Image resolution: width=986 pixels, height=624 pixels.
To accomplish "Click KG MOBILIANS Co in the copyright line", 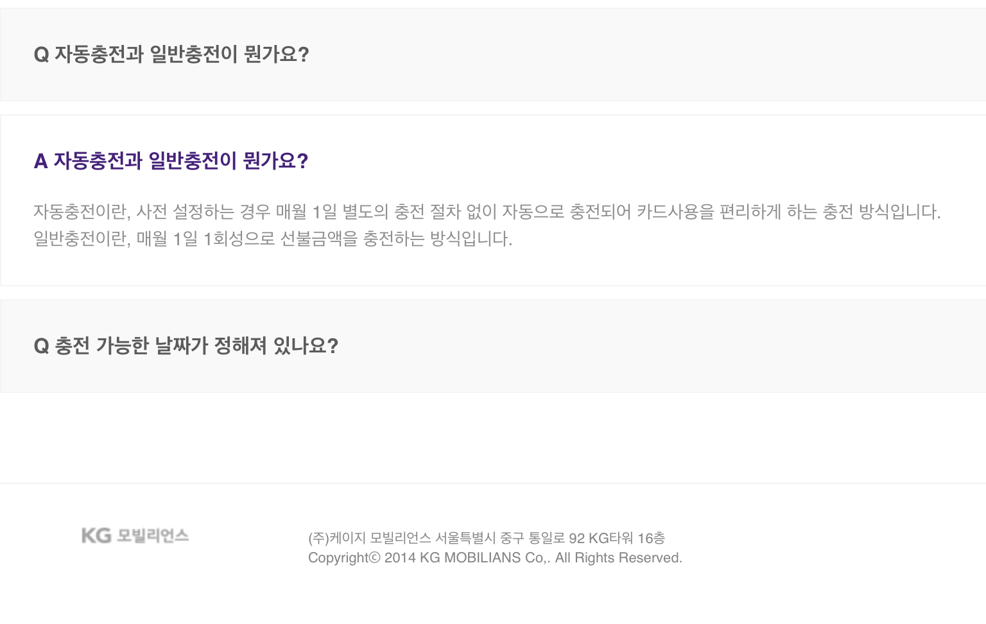I will [481, 558].
